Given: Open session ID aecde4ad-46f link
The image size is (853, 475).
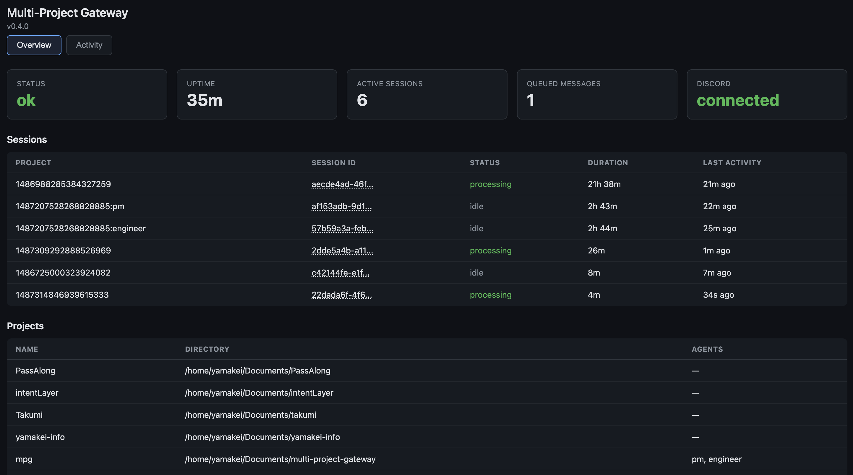Looking at the screenshot, I should 342,184.
